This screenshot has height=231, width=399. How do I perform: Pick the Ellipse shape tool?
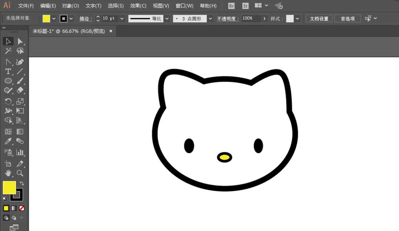pos(8,81)
